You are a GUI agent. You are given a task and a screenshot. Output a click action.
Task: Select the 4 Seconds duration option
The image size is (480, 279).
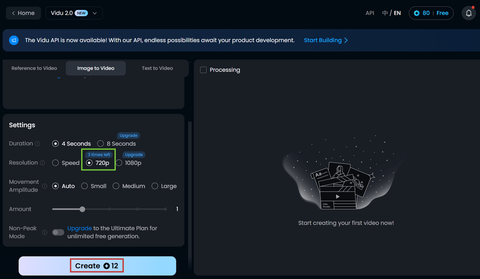72,144
